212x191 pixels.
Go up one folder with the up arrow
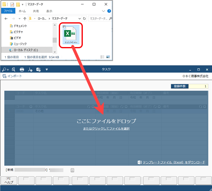point(25,19)
